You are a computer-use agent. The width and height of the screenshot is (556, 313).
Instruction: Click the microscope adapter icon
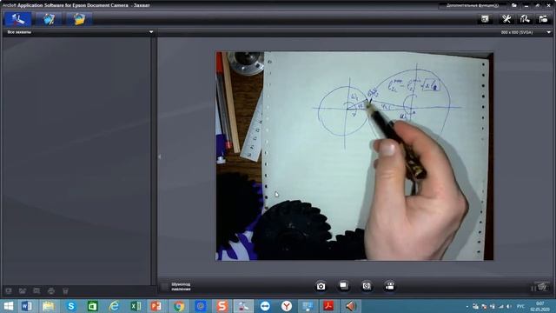[x=525, y=19]
